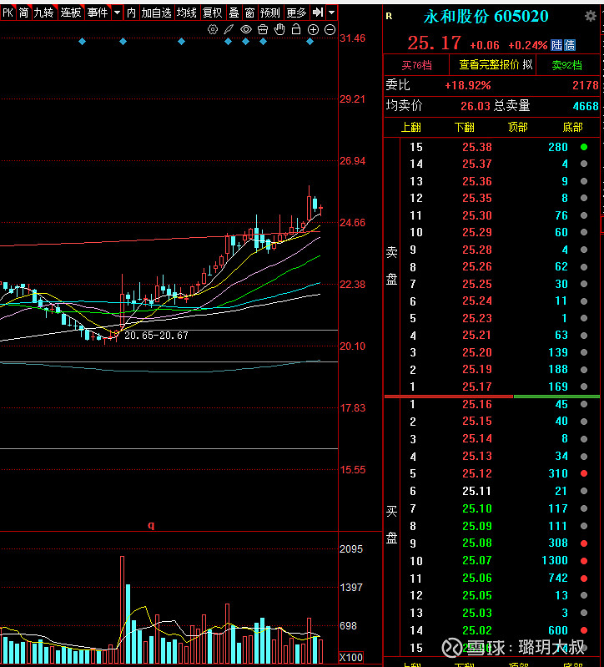Open the 九转 indicator
This screenshot has height=667, width=604.
(43, 13)
